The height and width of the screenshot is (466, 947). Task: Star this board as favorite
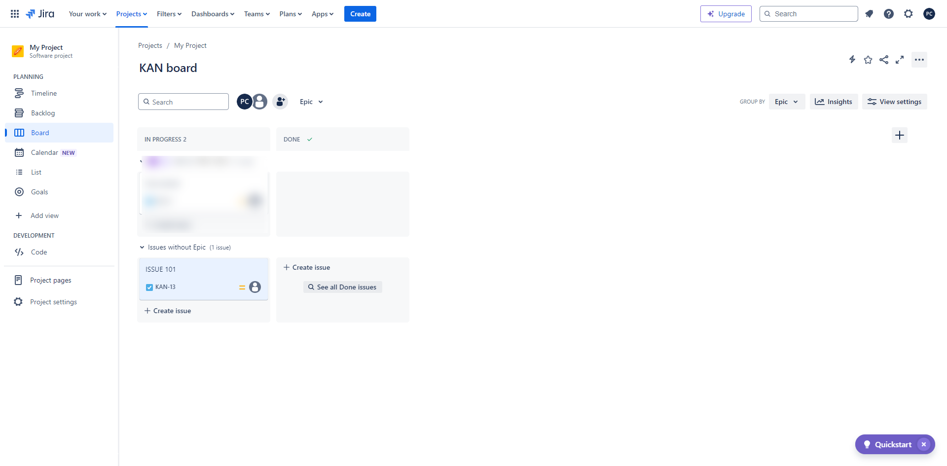tap(868, 60)
